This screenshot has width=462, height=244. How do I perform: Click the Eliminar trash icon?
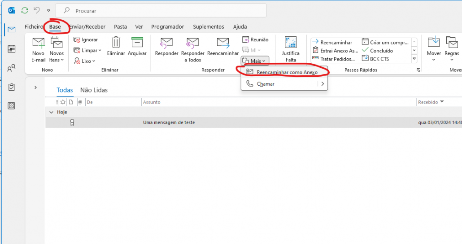[116, 43]
